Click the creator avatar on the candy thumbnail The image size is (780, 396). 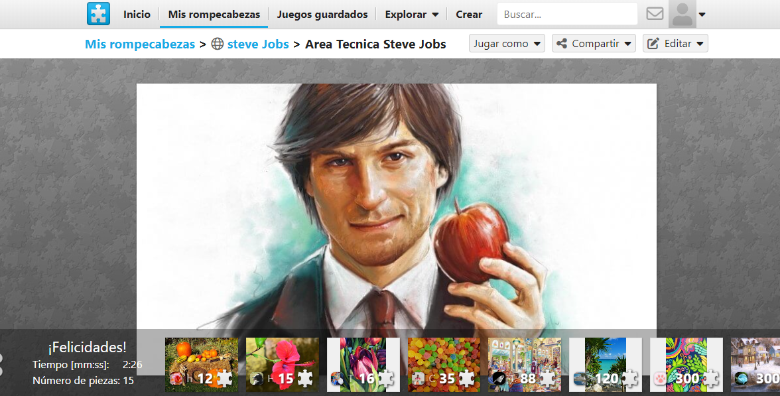(419, 379)
